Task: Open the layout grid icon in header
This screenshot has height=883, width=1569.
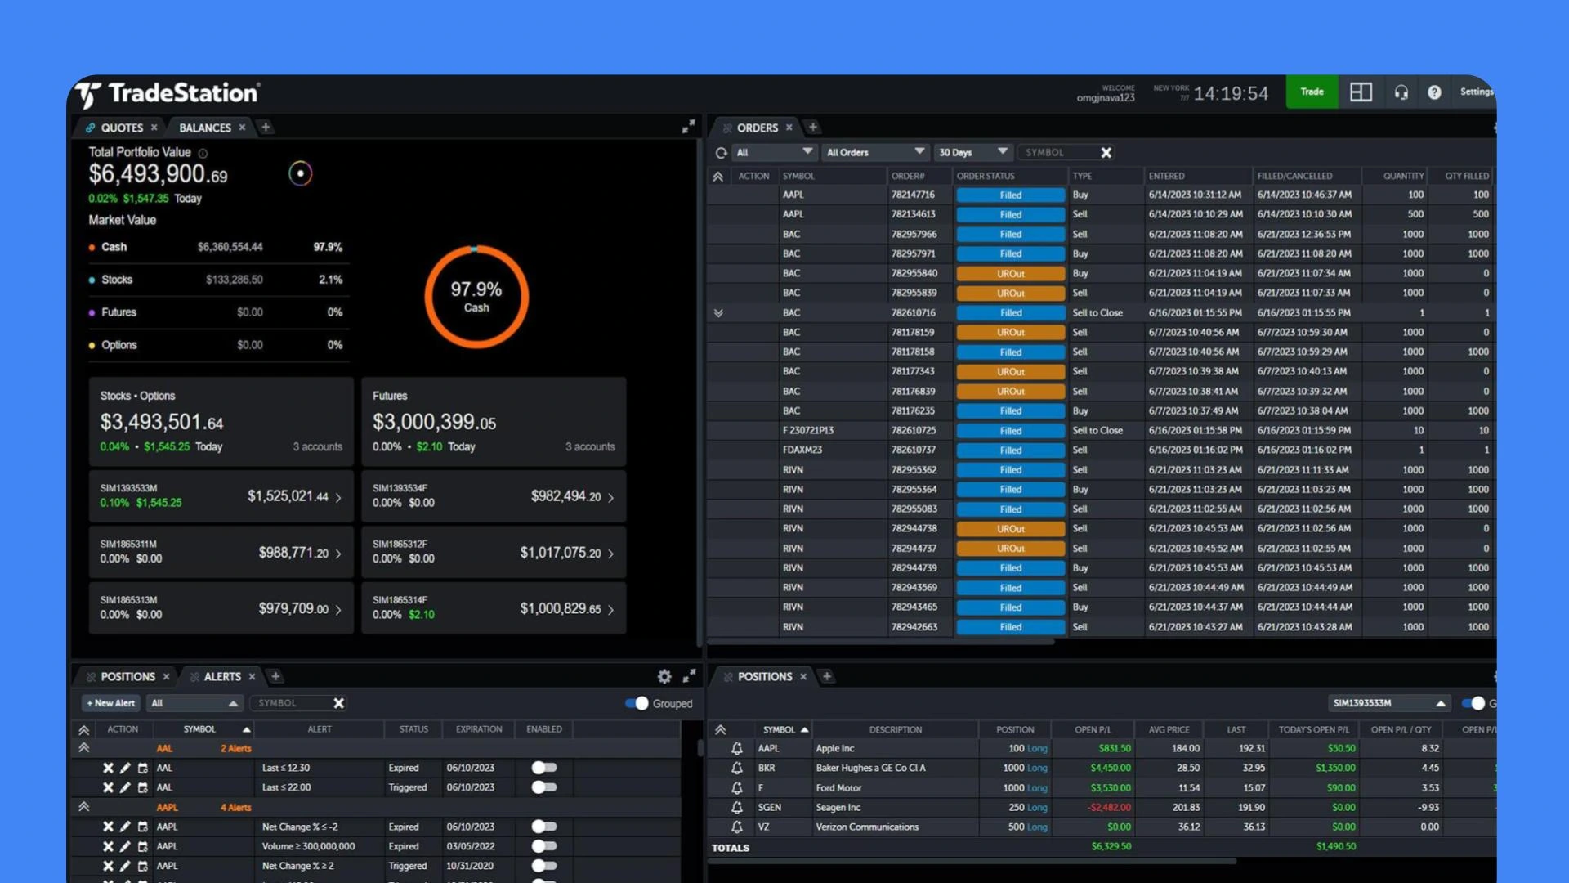Action: click(1361, 92)
